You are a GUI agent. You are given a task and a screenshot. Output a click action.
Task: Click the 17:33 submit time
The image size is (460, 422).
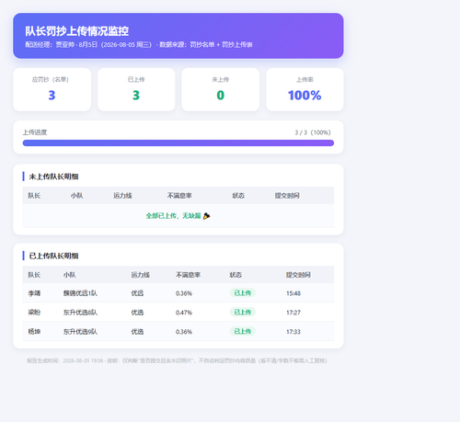tap(293, 332)
